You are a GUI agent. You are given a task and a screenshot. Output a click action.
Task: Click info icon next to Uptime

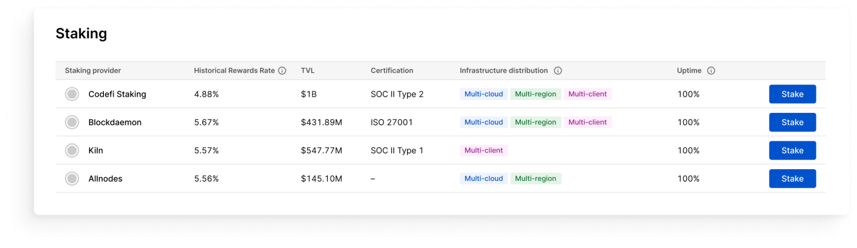coord(711,71)
